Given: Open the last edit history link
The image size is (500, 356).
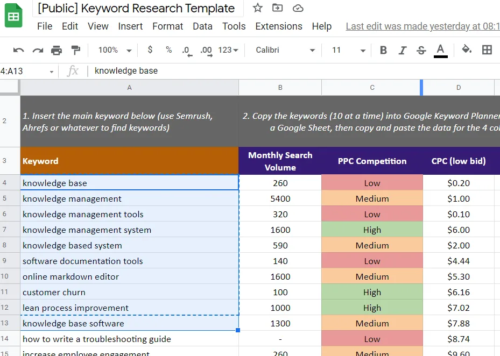Looking at the screenshot, I should (423, 26).
